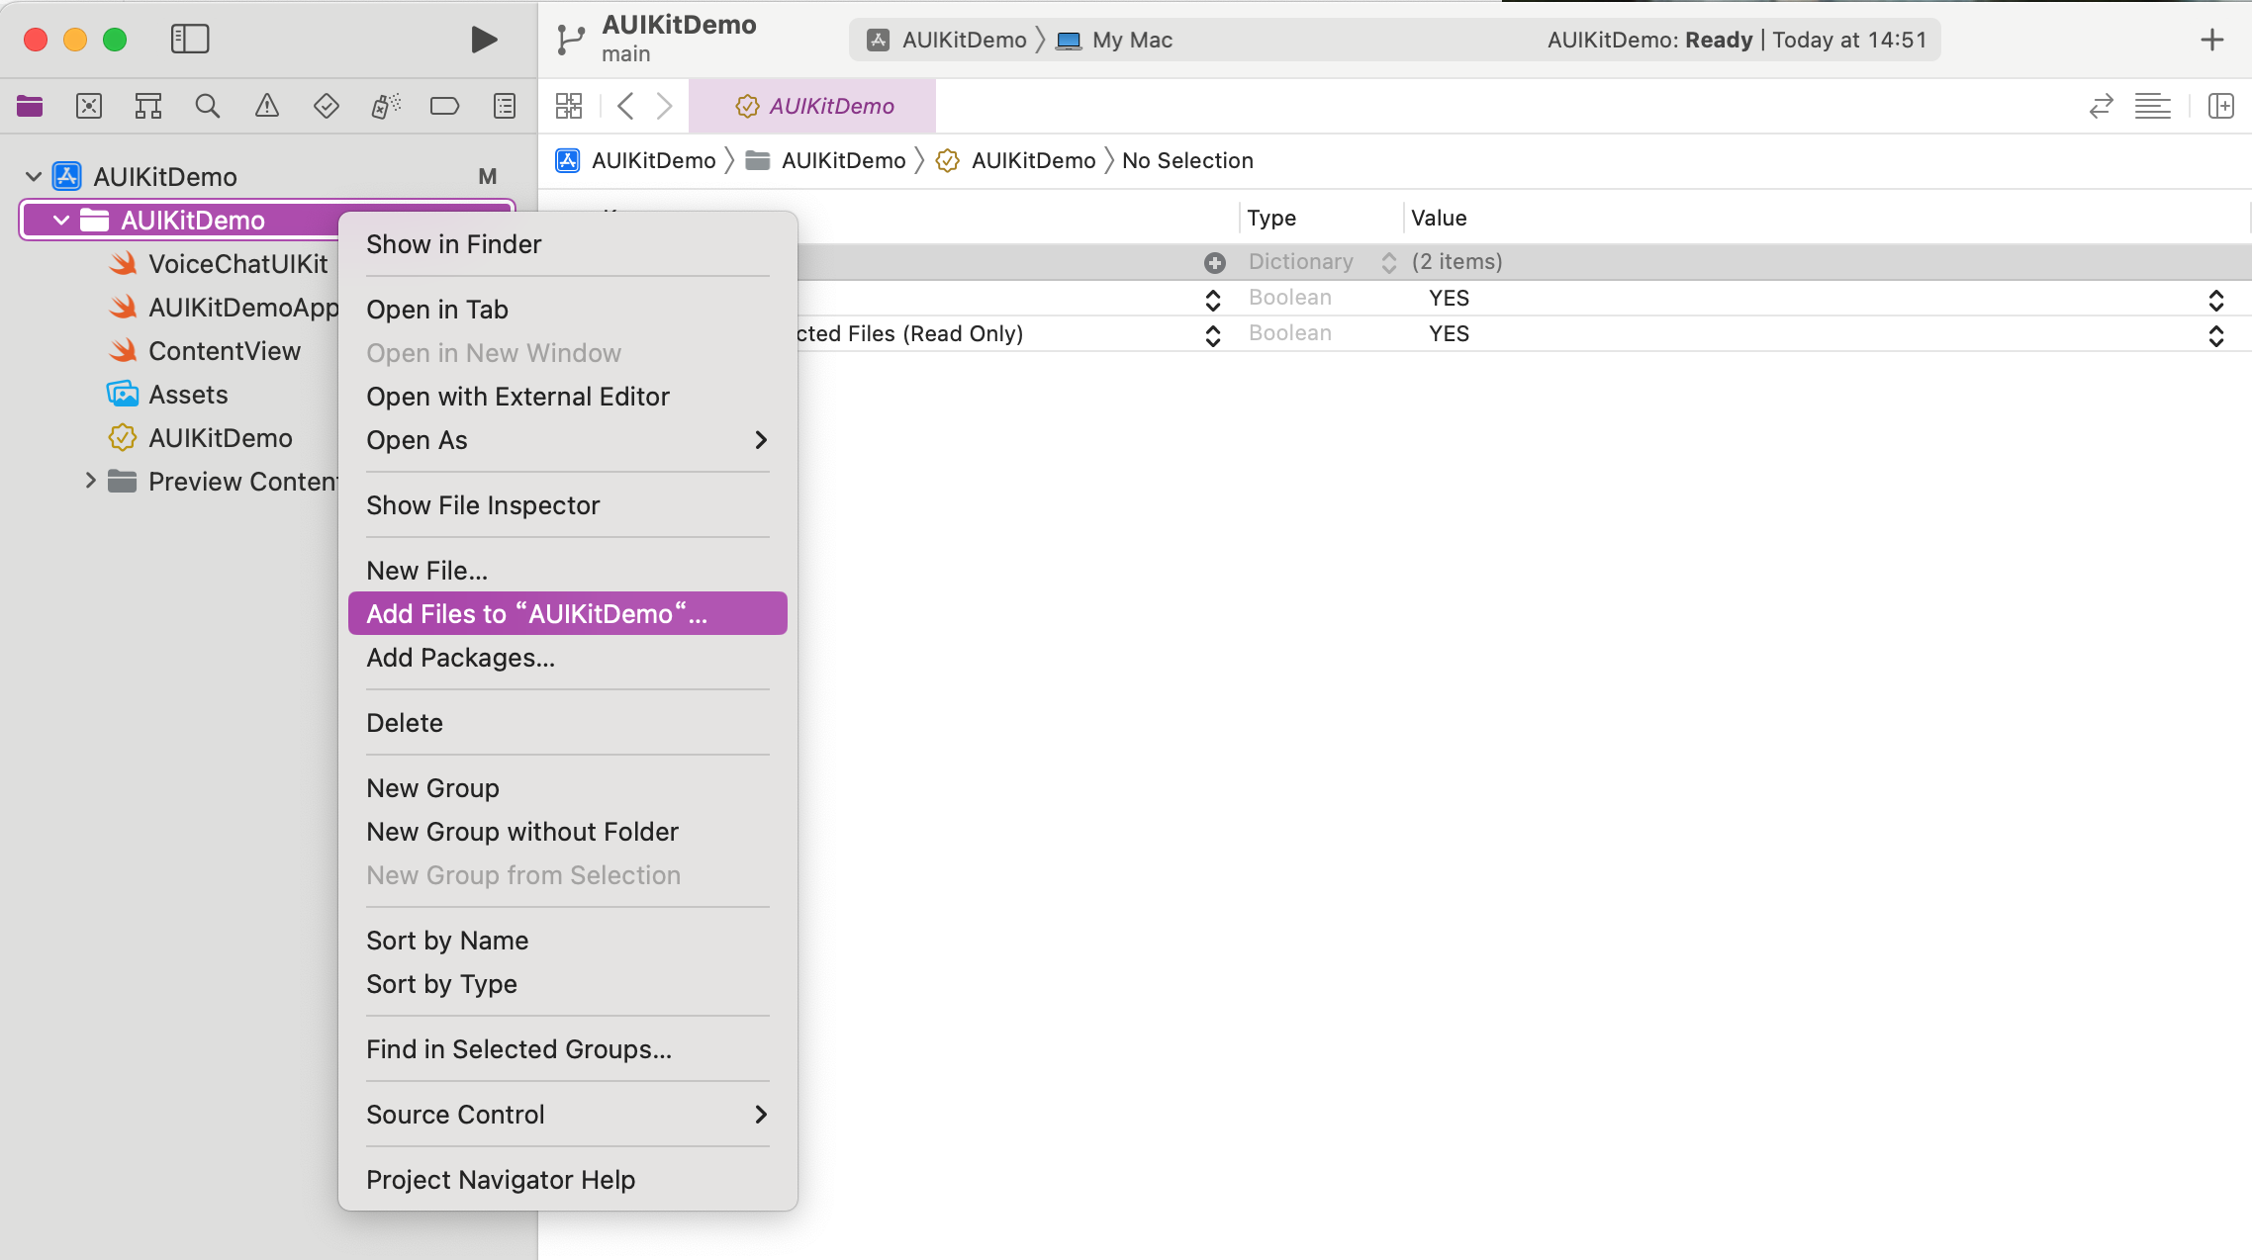Screen dimensions: 2252x1260
Task: Choose Sort by Name
Action: [x=568, y=941]
